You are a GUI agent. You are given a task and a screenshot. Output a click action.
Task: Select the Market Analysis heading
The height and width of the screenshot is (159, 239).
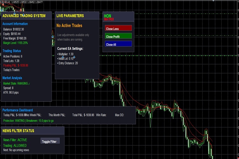(12, 78)
